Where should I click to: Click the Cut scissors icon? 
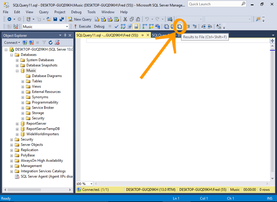click(x=125, y=19)
